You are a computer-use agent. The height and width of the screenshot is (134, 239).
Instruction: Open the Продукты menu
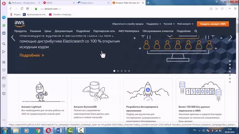pyautogui.click(x=21, y=31)
